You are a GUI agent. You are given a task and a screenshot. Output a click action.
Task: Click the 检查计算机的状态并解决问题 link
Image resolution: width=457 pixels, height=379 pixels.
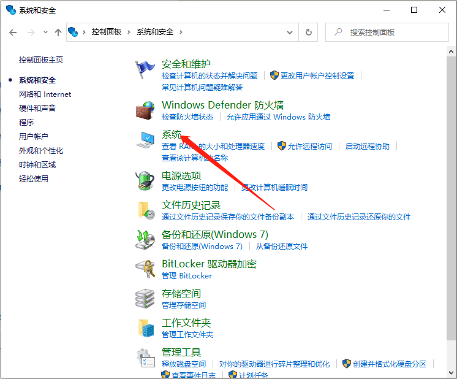click(210, 76)
